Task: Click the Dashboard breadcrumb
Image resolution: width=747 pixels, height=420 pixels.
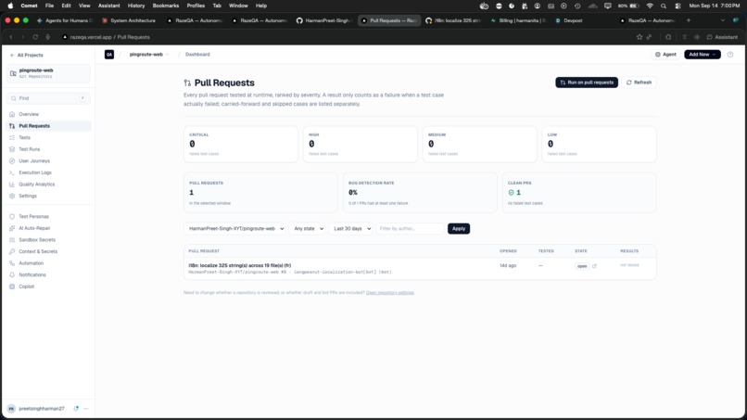Action: coord(197,55)
